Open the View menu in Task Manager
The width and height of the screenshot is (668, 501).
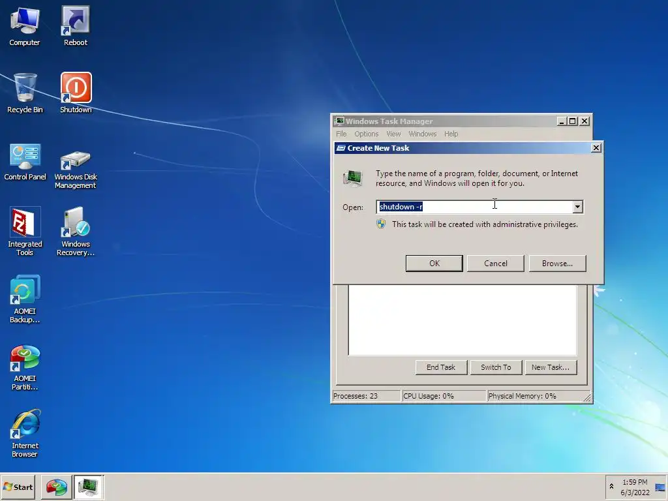coord(393,134)
